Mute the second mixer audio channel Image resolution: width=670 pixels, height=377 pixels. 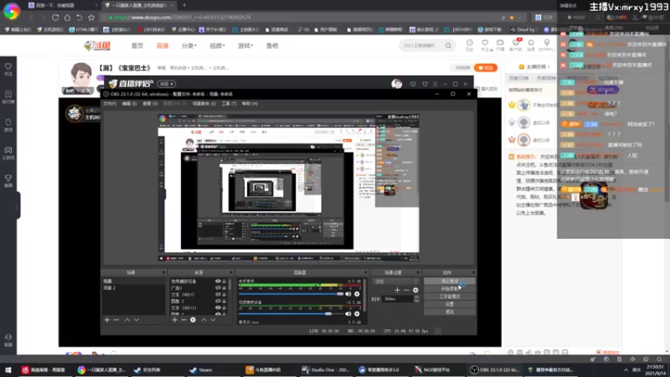click(x=348, y=313)
